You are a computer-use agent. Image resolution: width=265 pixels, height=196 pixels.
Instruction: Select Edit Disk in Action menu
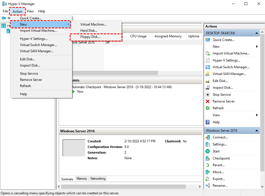point(41,59)
